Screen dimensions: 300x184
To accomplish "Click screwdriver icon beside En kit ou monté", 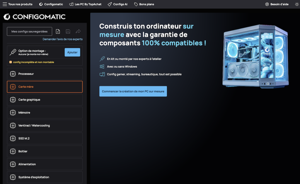I will 102,59.
